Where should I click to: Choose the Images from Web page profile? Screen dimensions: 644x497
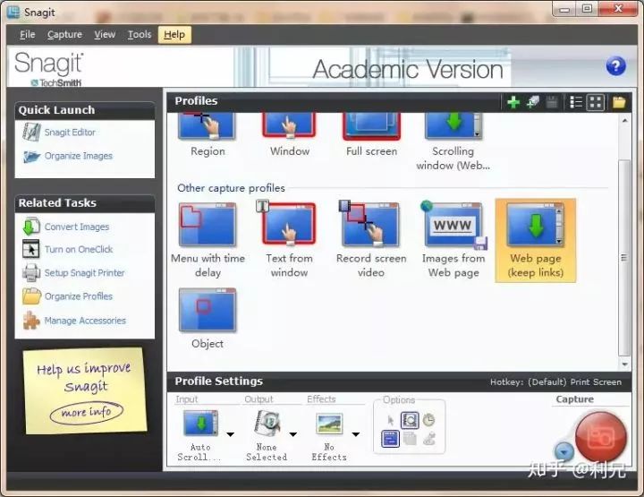[453, 239]
